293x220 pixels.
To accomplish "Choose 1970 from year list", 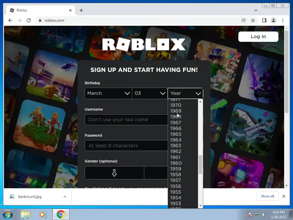I will pyautogui.click(x=183, y=105).
